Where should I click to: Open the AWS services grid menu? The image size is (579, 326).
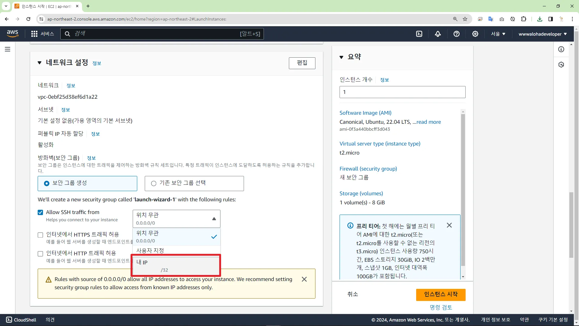point(34,34)
